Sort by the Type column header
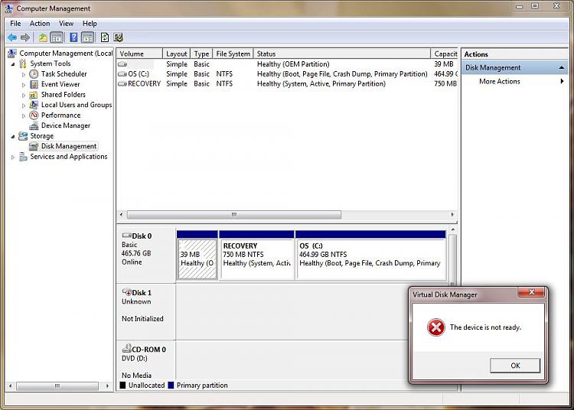Viewport: 574px width, 410px height. (x=201, y=54)
